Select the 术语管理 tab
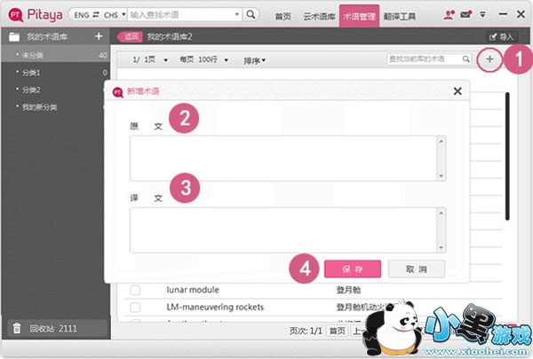The height and width of the screenshot is (359, 533). click(x=359, y=16)
